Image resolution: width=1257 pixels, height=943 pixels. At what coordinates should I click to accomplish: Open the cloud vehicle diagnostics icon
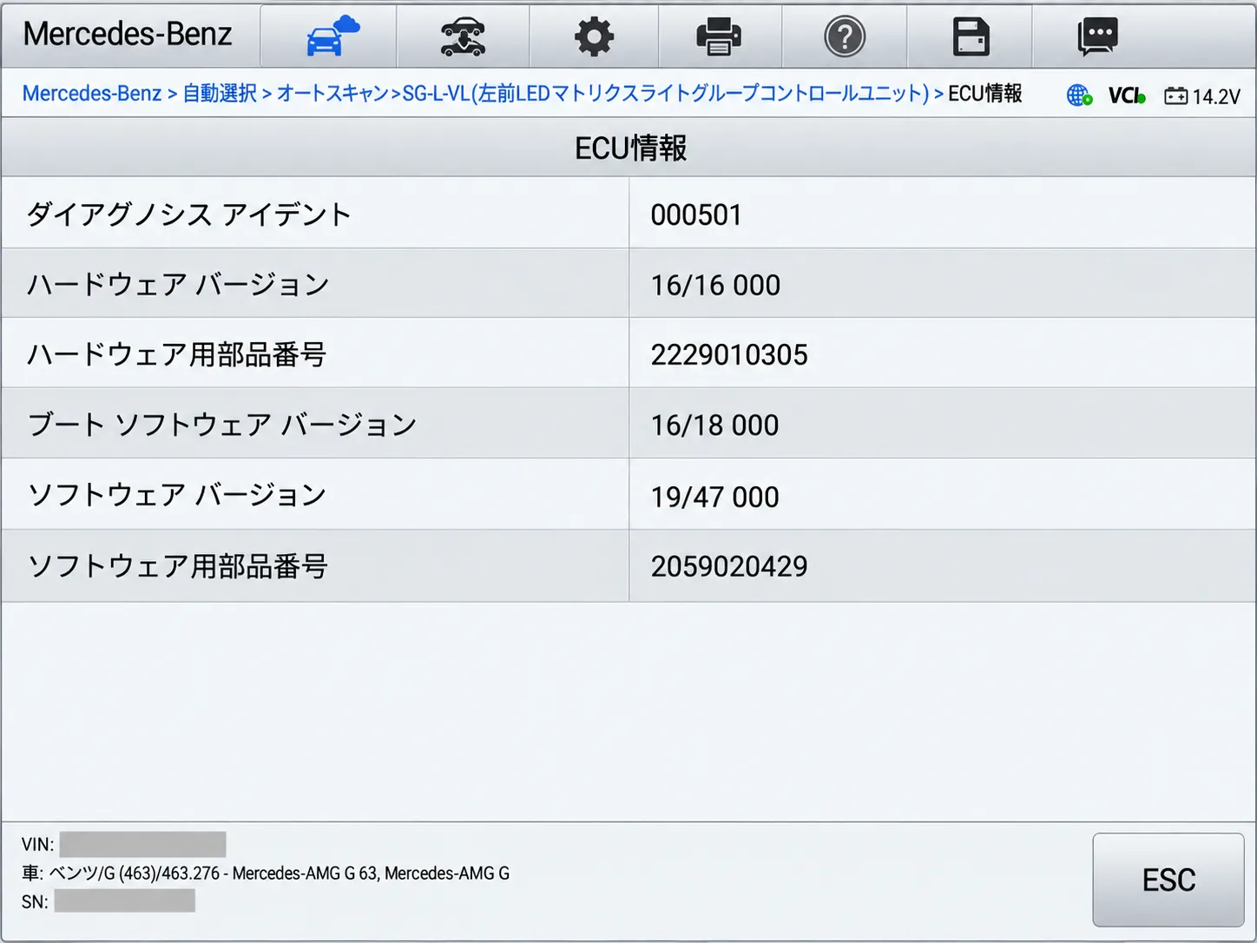point(332,36)
